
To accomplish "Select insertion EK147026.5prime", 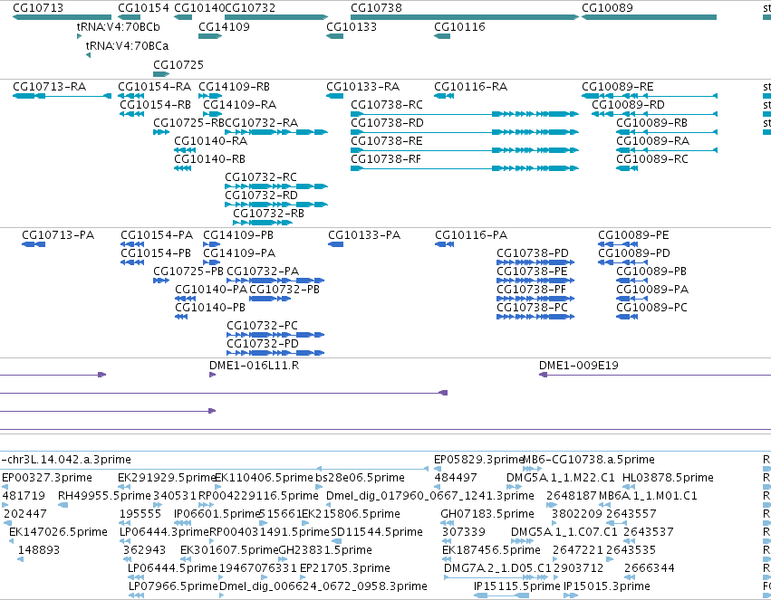I will coord(58,532).
